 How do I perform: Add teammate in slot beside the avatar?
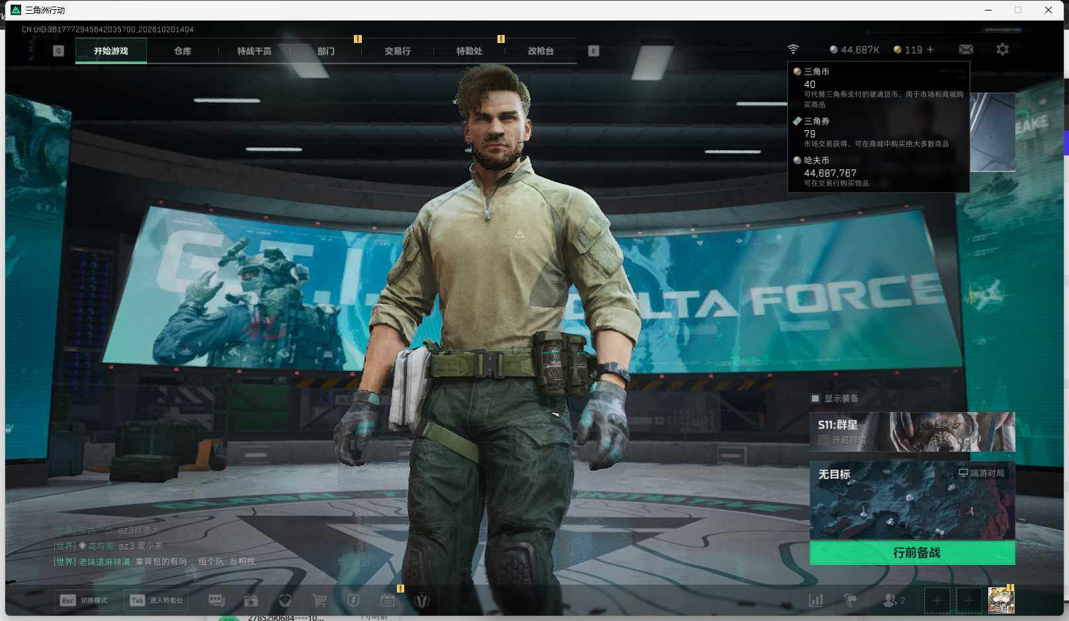tap(968, 600)
